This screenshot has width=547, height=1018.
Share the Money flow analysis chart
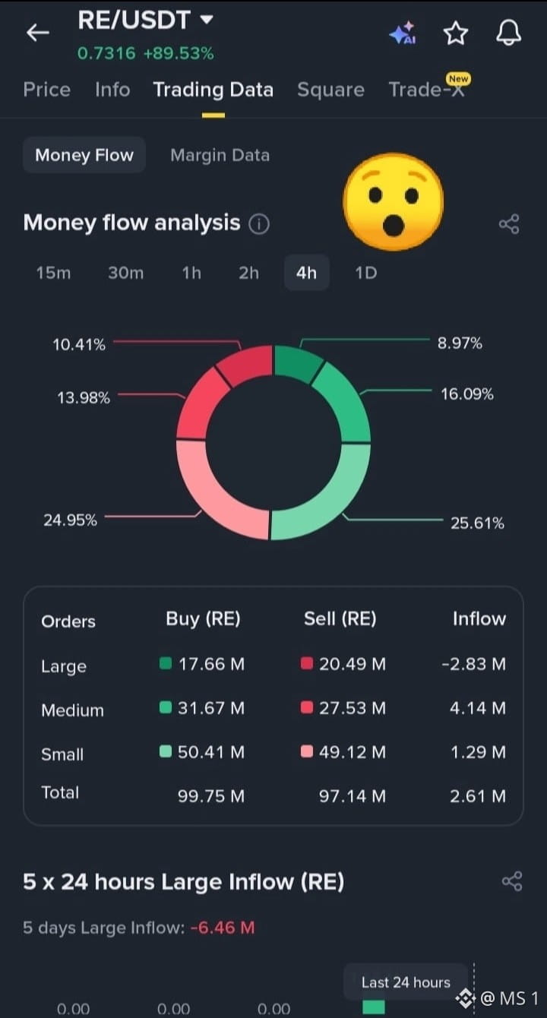click(509, 224)
